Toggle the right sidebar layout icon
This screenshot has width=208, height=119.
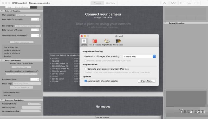pyautogui.click(x=197, y=3)
